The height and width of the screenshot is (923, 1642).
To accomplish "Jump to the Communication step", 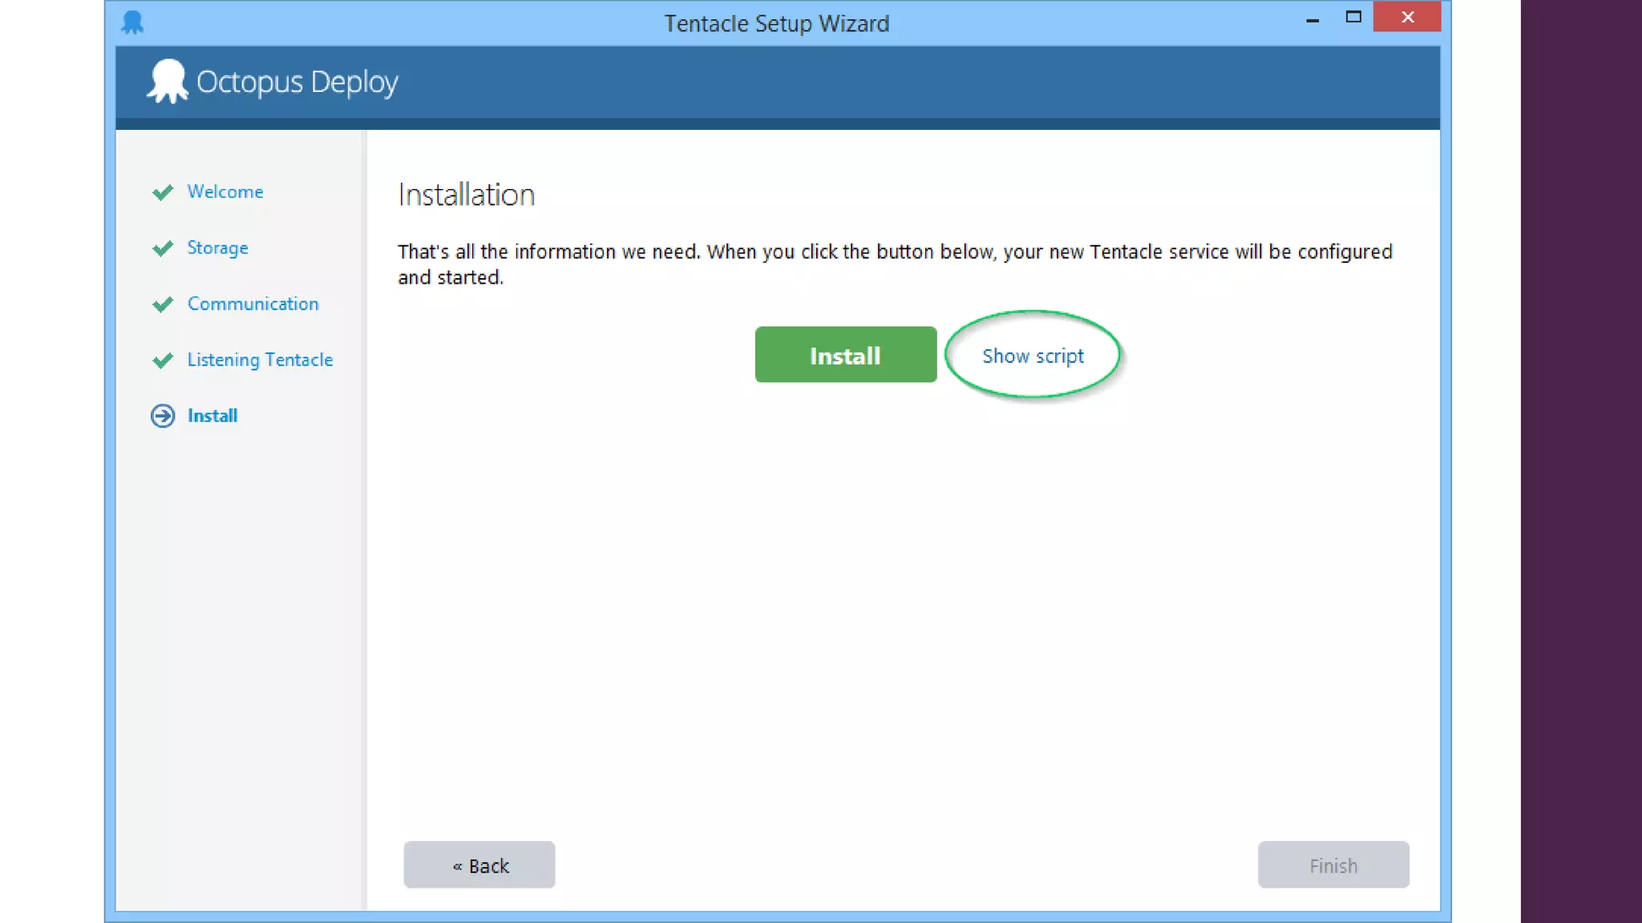I will [253, 304].
